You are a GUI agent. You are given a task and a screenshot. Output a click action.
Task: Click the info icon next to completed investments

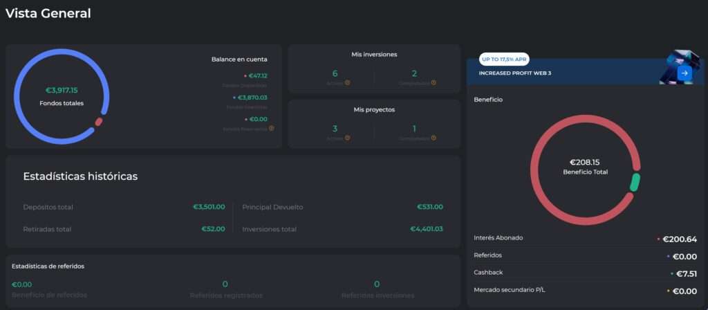click(x=434, y=83)
